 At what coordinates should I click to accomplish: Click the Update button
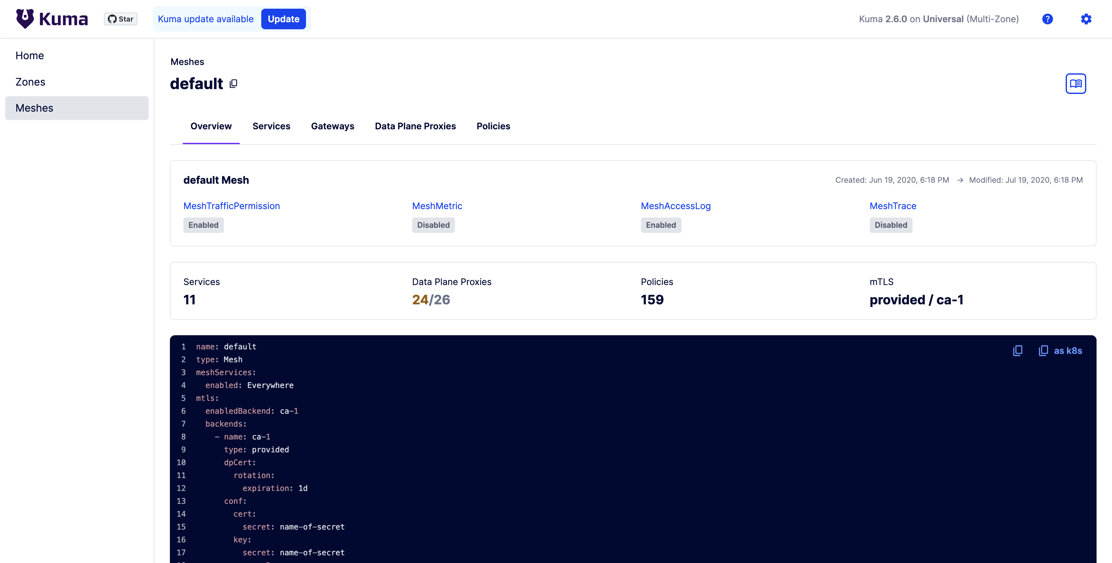pos(283,19)
